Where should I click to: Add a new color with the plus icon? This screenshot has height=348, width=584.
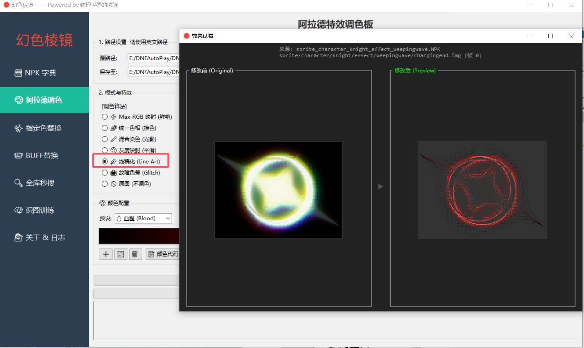pyautogui.click(x=106, y=254)
